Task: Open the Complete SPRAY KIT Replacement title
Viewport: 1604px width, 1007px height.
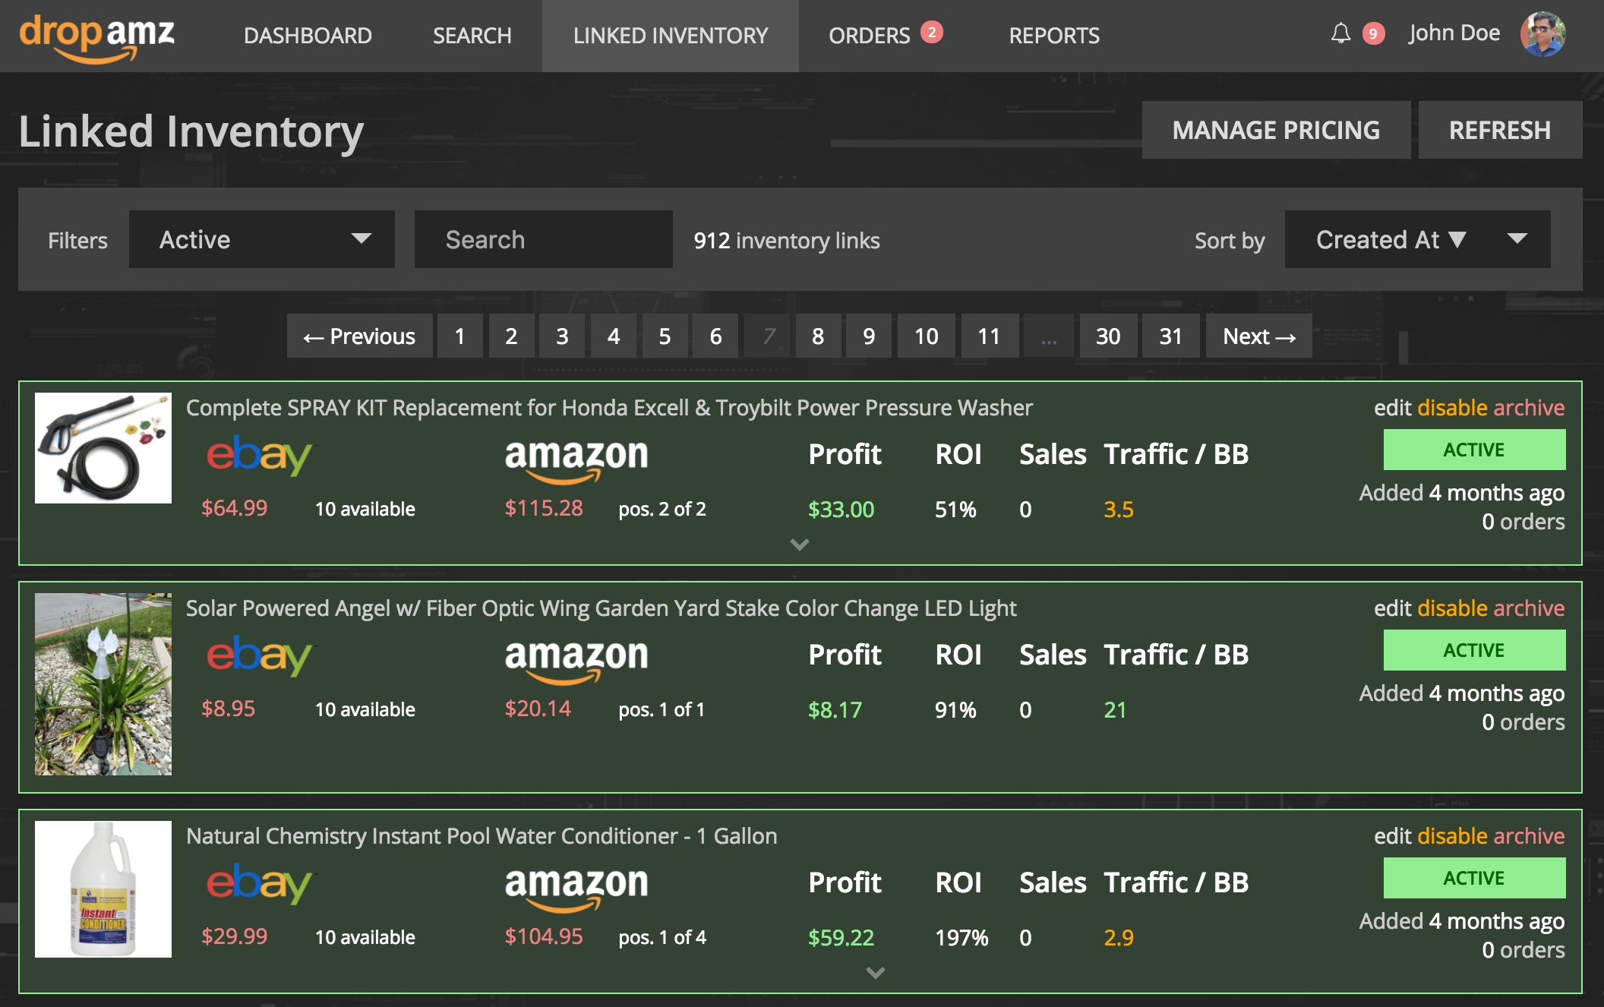Action: [609, 408]
